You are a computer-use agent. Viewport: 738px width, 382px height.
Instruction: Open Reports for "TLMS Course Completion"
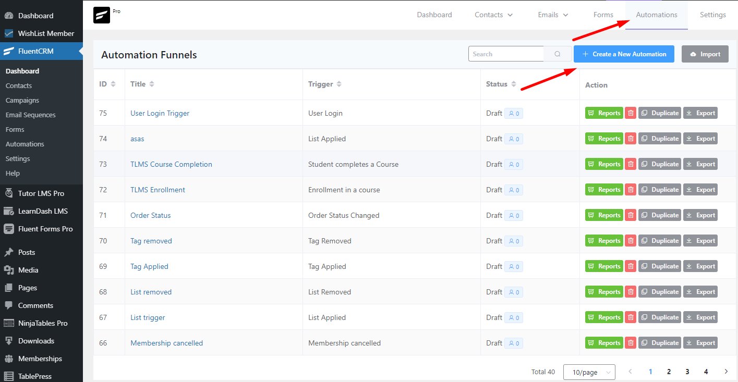click(603, 164)
